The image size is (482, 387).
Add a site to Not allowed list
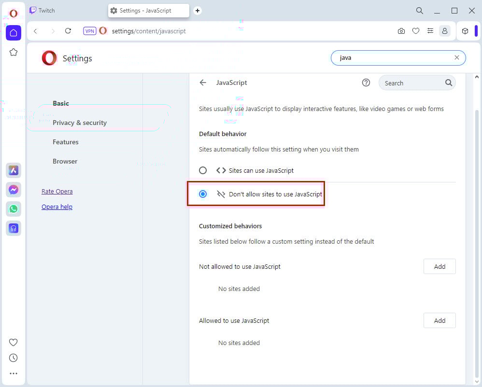pos(439,266)
